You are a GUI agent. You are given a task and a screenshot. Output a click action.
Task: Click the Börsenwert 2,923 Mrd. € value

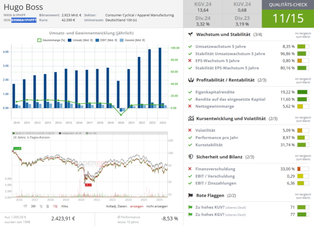(x=71, y=15)
